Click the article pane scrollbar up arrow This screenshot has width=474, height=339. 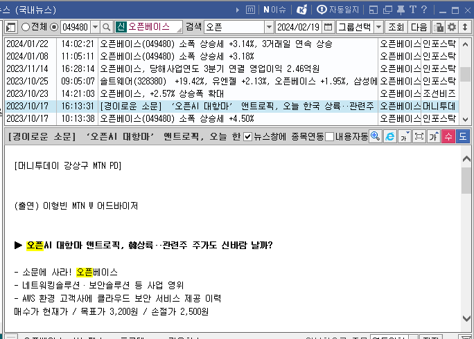(x=467, y=159)
